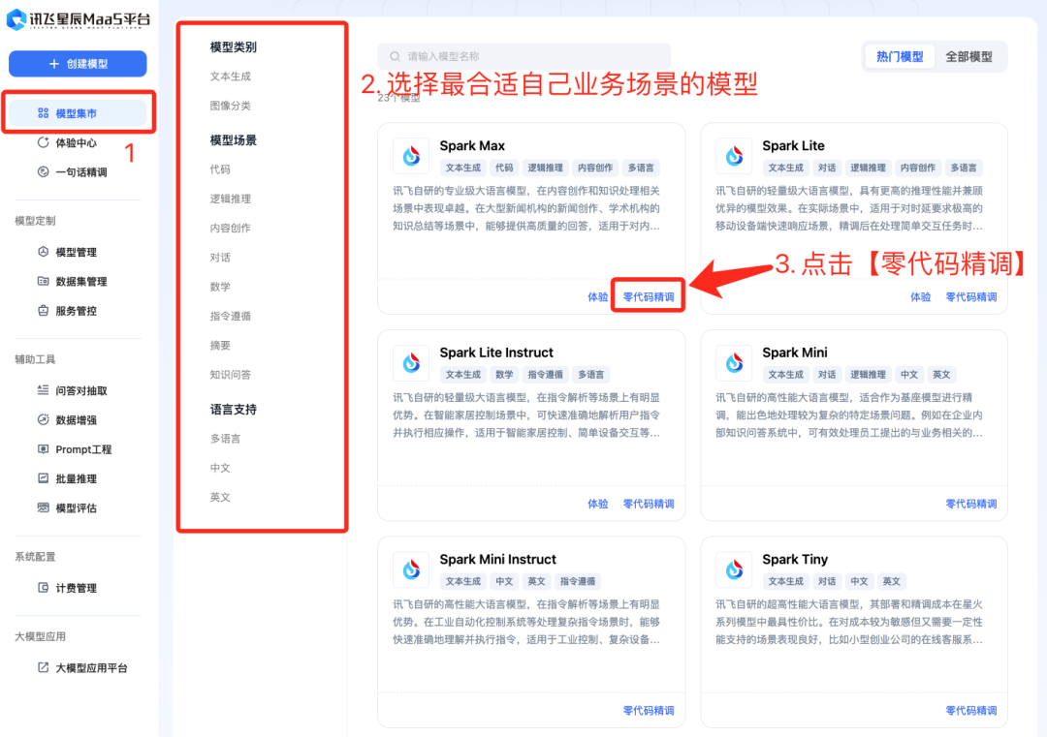Click the 模型评估 sidebar icon
Image resolution: width=1047 pixels, height=737 pixels.
coord(44,507)
